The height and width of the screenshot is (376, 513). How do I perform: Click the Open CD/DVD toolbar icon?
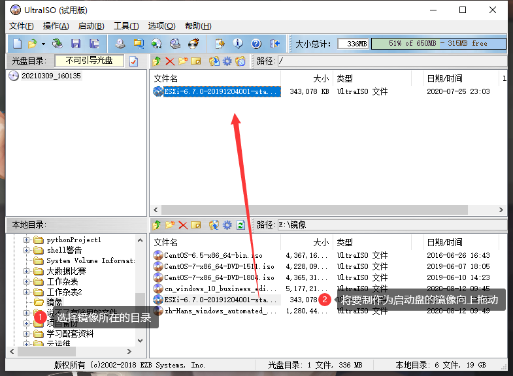[x=58, y=44]
